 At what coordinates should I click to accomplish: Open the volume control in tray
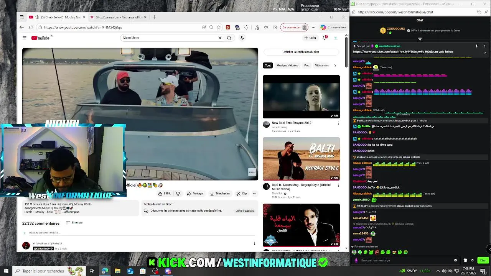point(444,271)
